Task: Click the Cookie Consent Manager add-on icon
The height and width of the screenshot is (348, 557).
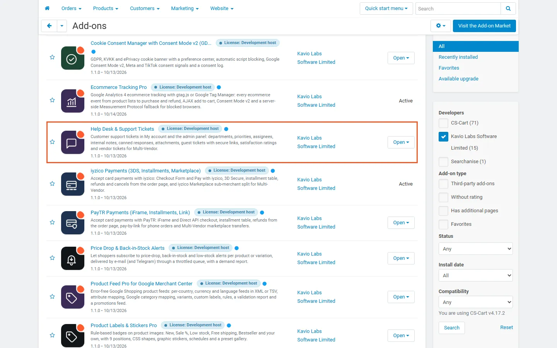Action: 73,58
